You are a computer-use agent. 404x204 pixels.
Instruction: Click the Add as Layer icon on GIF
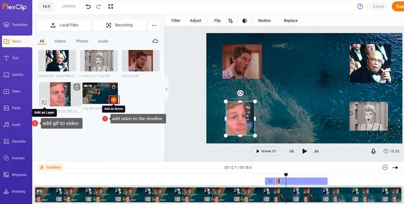pyautogui.click(x=44, y=102)
